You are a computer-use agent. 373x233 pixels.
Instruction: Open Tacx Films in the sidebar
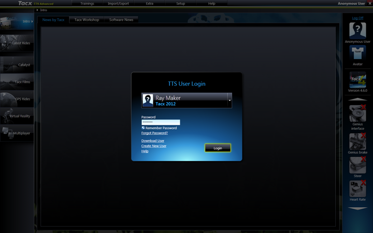click(x=17, y=82)
